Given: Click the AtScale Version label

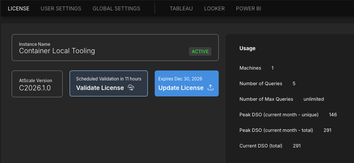Looking at the screenshot, I should [35, 80].
